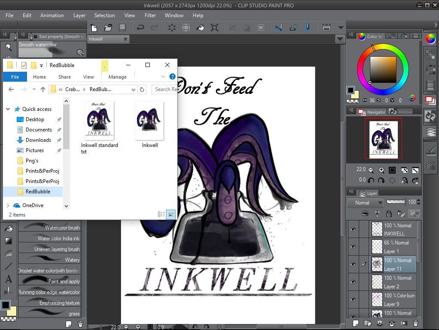The height and width of the screenshot is (330, 439).
Task: Switch to the Navigator tab
Action: click(372, 112)
